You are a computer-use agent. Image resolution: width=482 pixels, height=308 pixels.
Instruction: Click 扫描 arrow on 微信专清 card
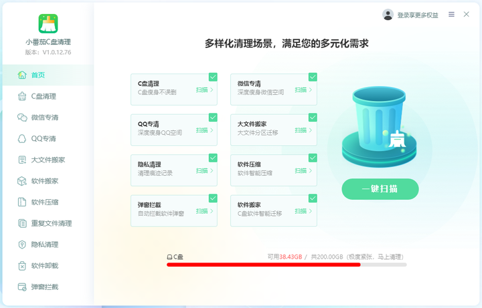(x=303, y=90)
